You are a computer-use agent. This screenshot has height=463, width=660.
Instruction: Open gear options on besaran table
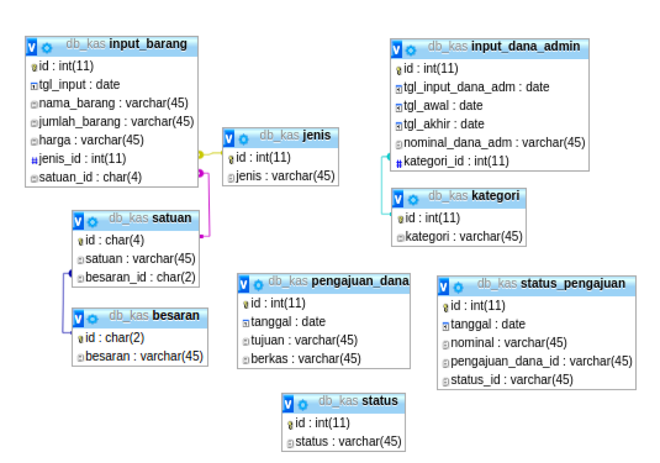coord(93,319)
